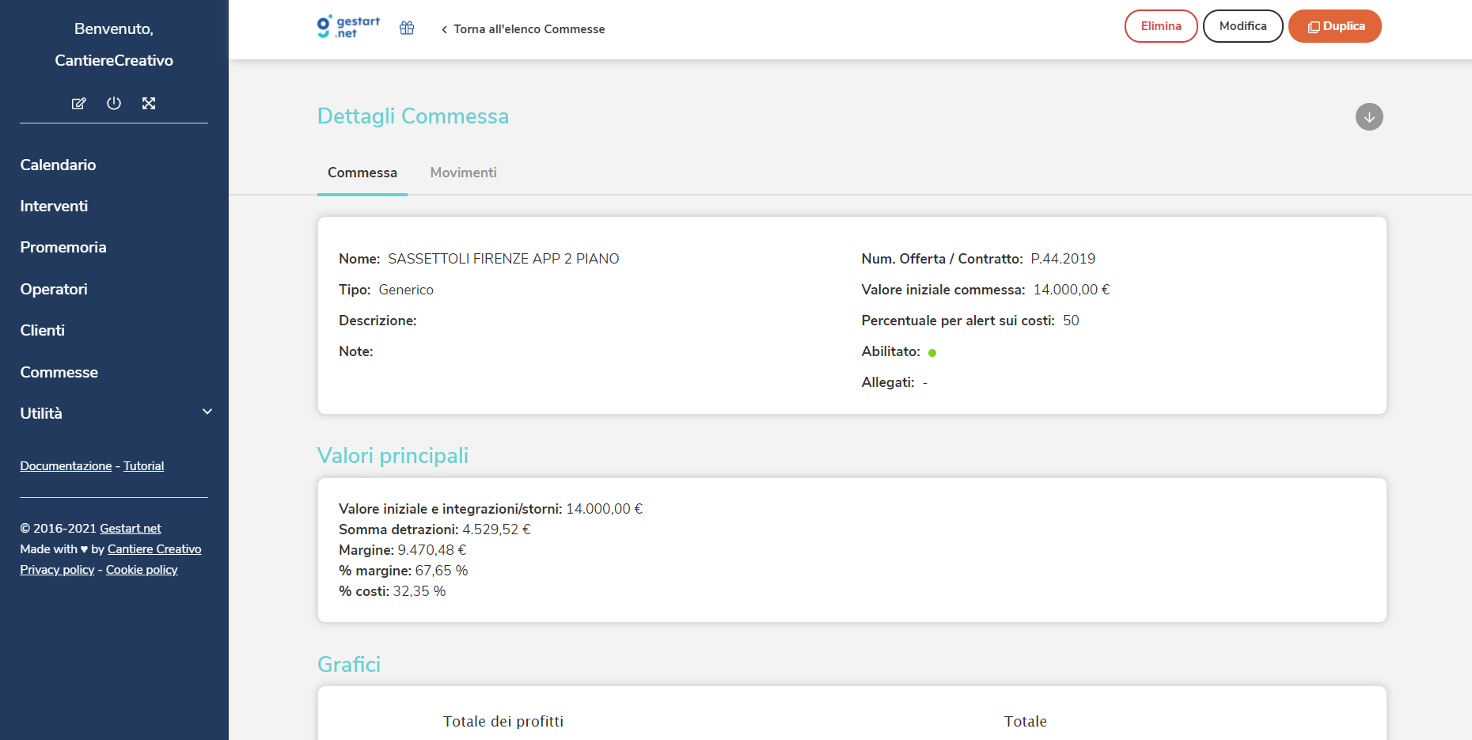
Task: Open Calendario in the sidebar
Action: (x=58, y=165)
